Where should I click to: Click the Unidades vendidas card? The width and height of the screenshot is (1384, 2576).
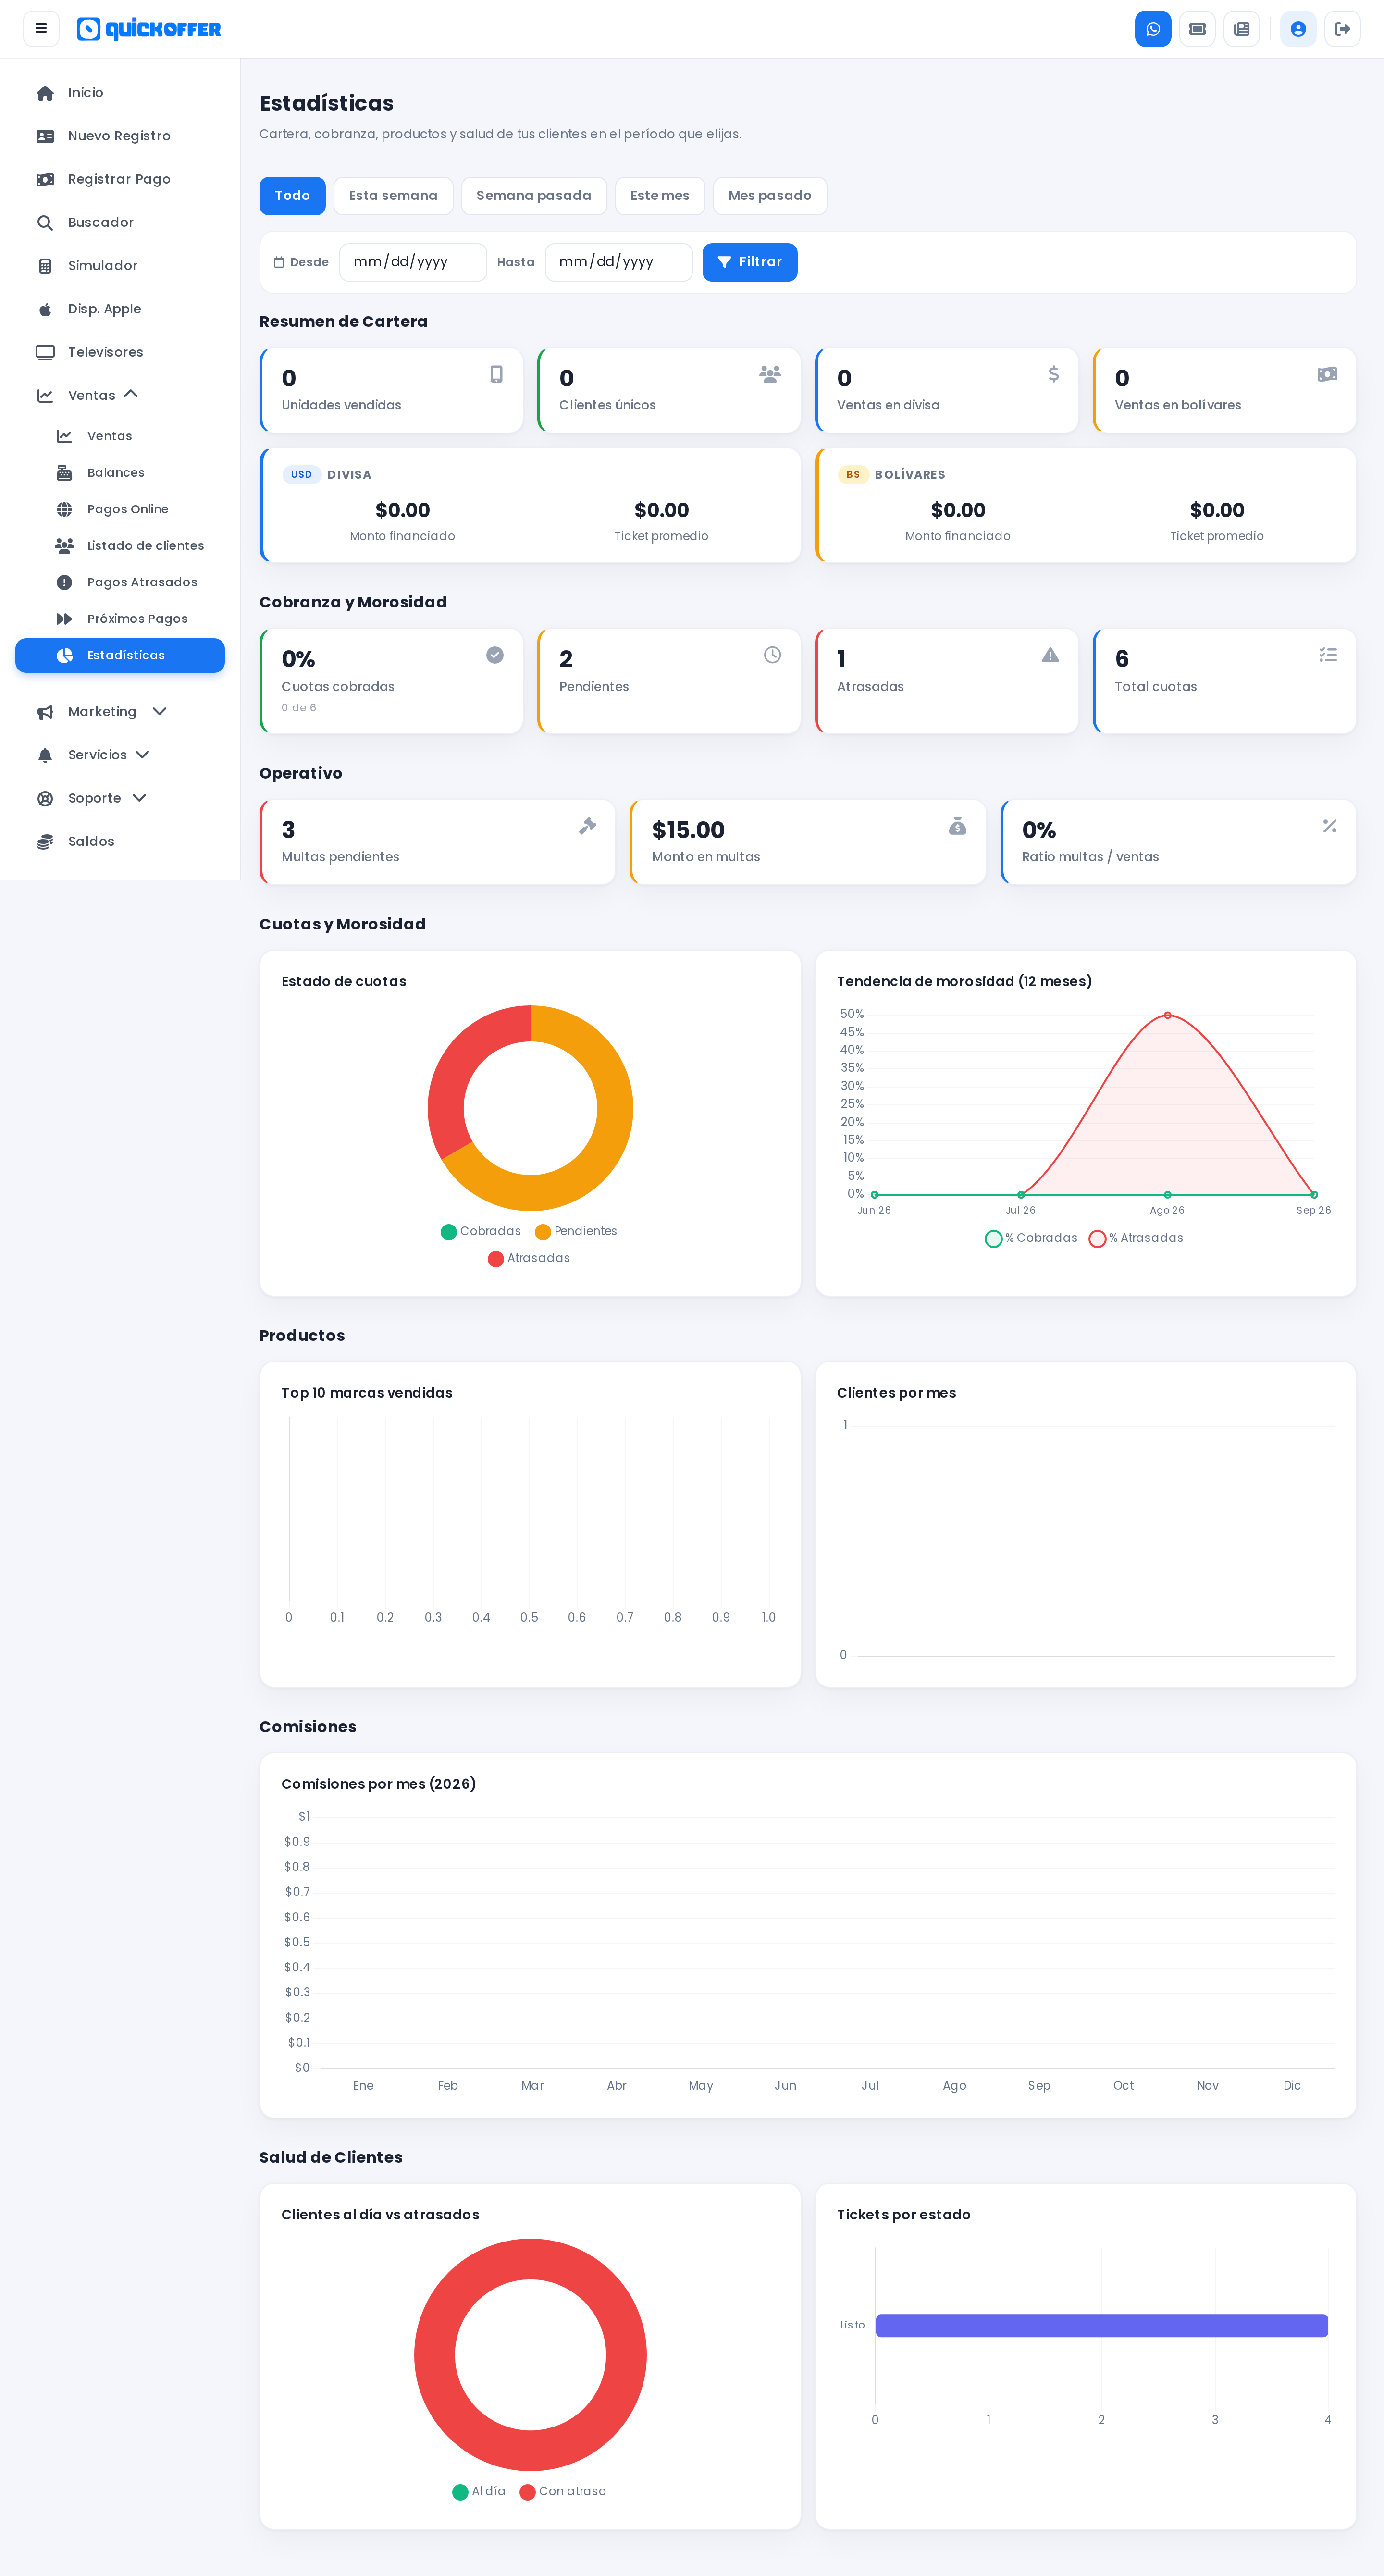[391, 390]
